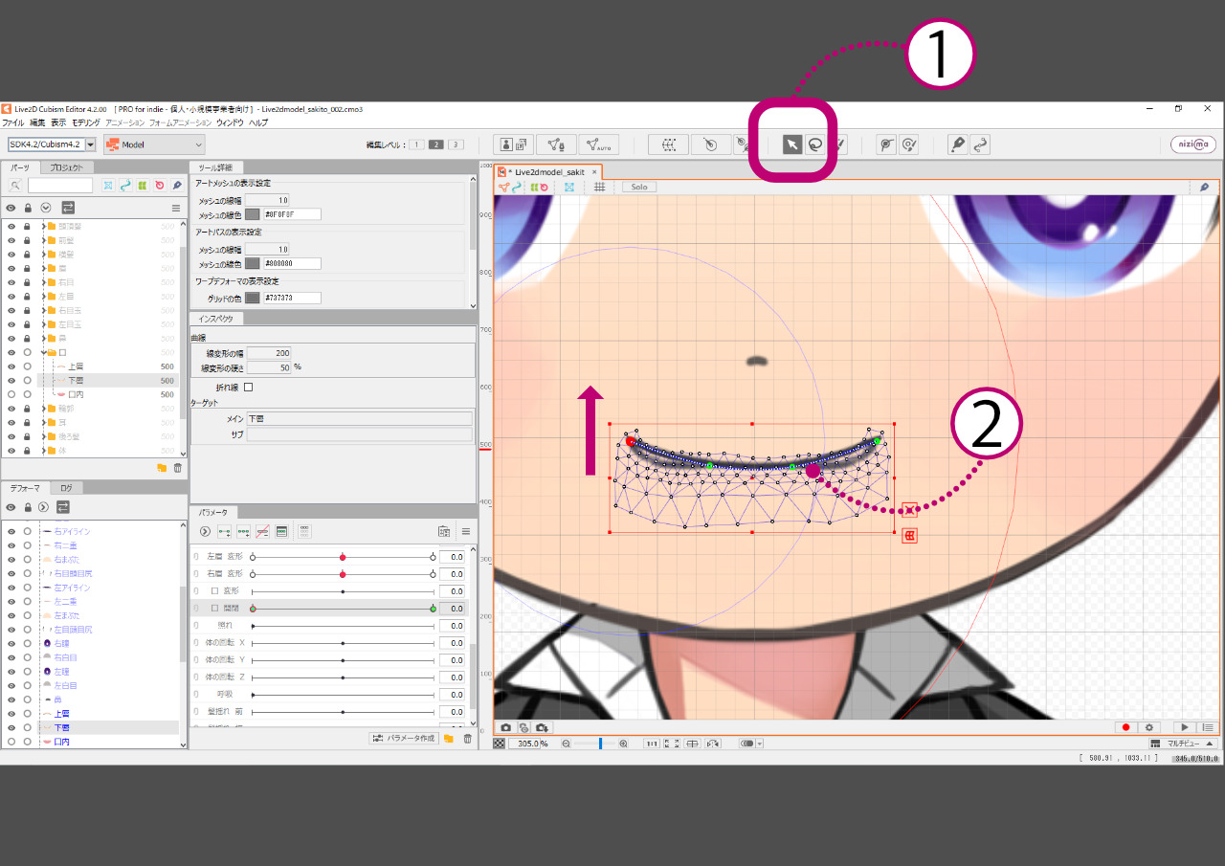Click the mesh manual edit icon
Viewport: 1225px width, 866px height.
(555, 144)
